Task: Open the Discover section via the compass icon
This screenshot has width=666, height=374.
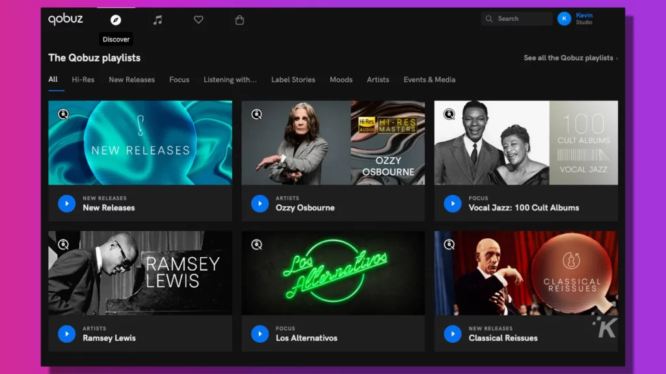Action: [115, 19]
